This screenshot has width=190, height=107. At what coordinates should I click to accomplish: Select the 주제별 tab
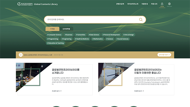[53, 29]
